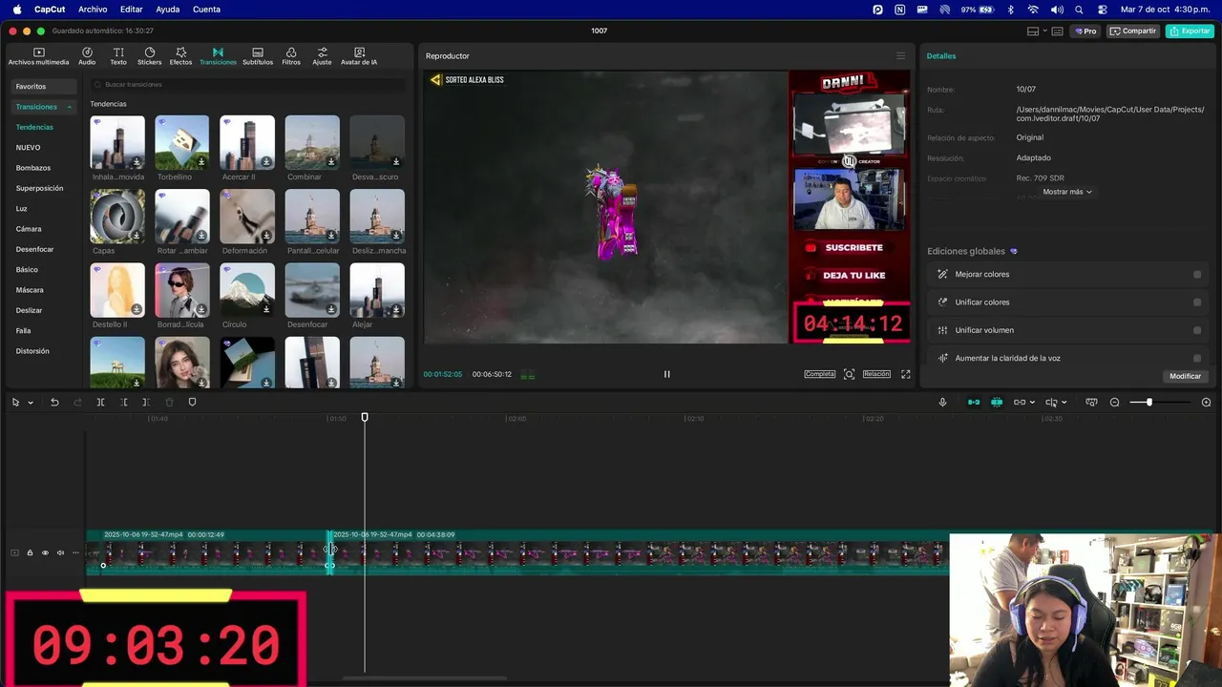1222x687 pixels.
Task: Select the Capas transition thumbnail
Action: pyautogui.click(x=117, y=217)
